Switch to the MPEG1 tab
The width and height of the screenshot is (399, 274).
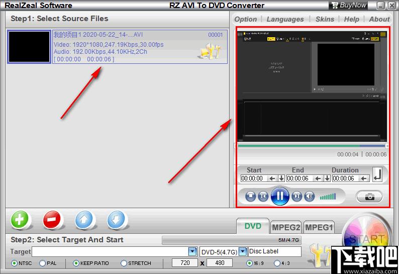(319, 227)
